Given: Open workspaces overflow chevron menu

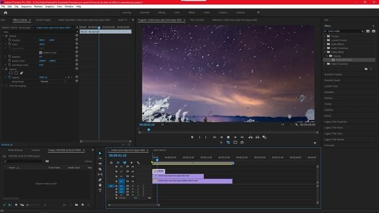Looking at the screenshot, I should coord(258,12).
